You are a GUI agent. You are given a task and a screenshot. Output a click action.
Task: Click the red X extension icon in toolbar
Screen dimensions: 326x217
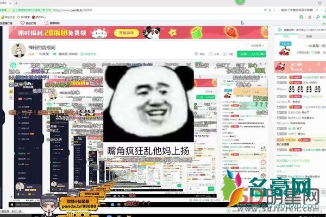tap(310, 17)
